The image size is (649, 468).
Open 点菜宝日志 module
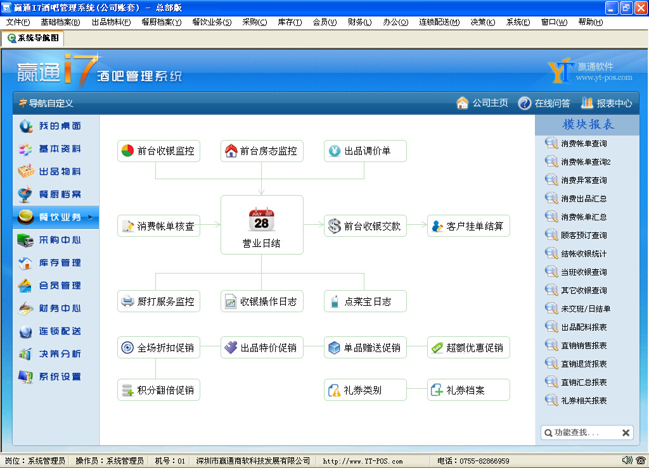(x=365, y=301)
